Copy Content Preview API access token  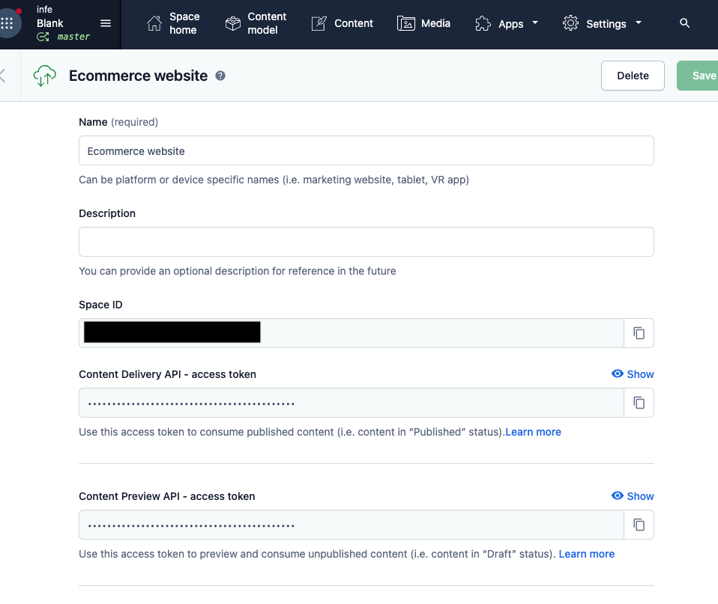(x=639, y=525)
